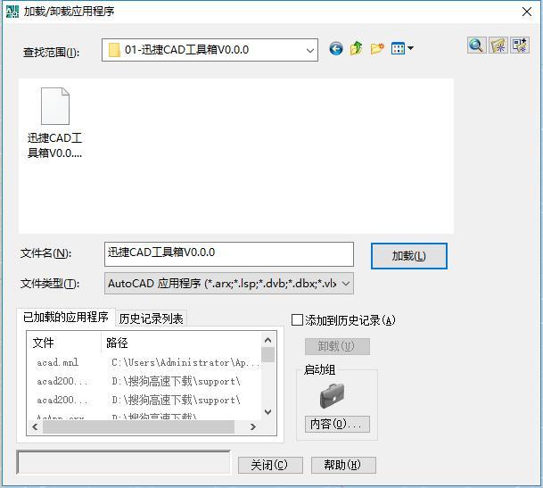Open the view menu dropdown arrow
Image resolution: width=543 pixels, height=488 pixels.
click(x=410, y=48)
